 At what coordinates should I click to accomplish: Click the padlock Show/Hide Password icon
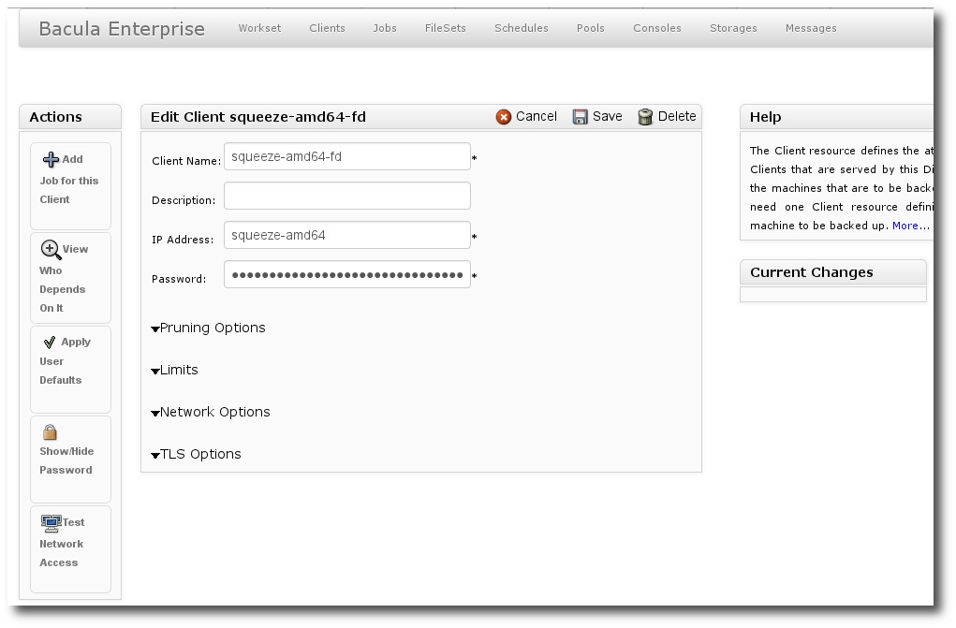(50, 432)
